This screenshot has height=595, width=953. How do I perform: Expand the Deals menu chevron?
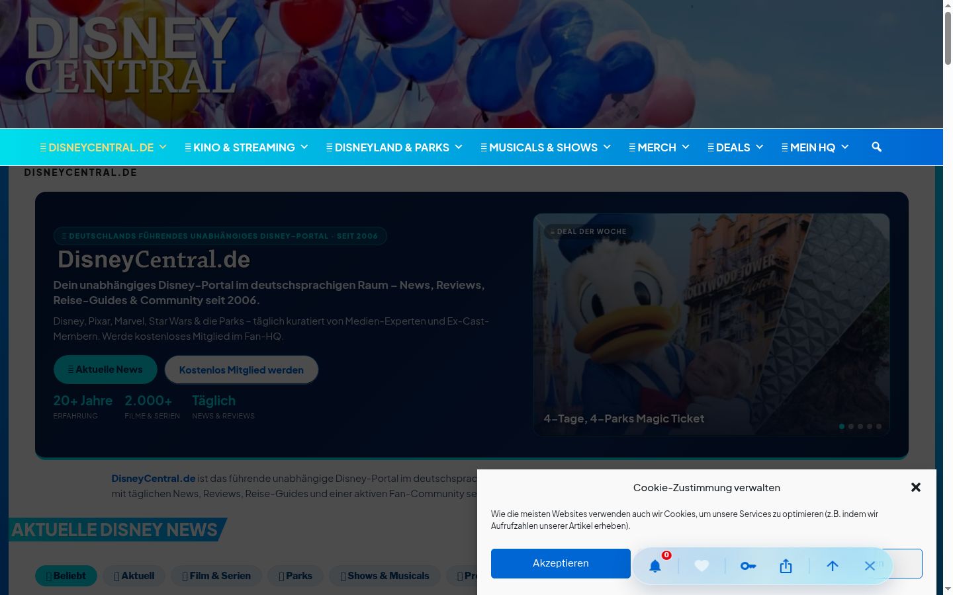[x=760, y=147]
